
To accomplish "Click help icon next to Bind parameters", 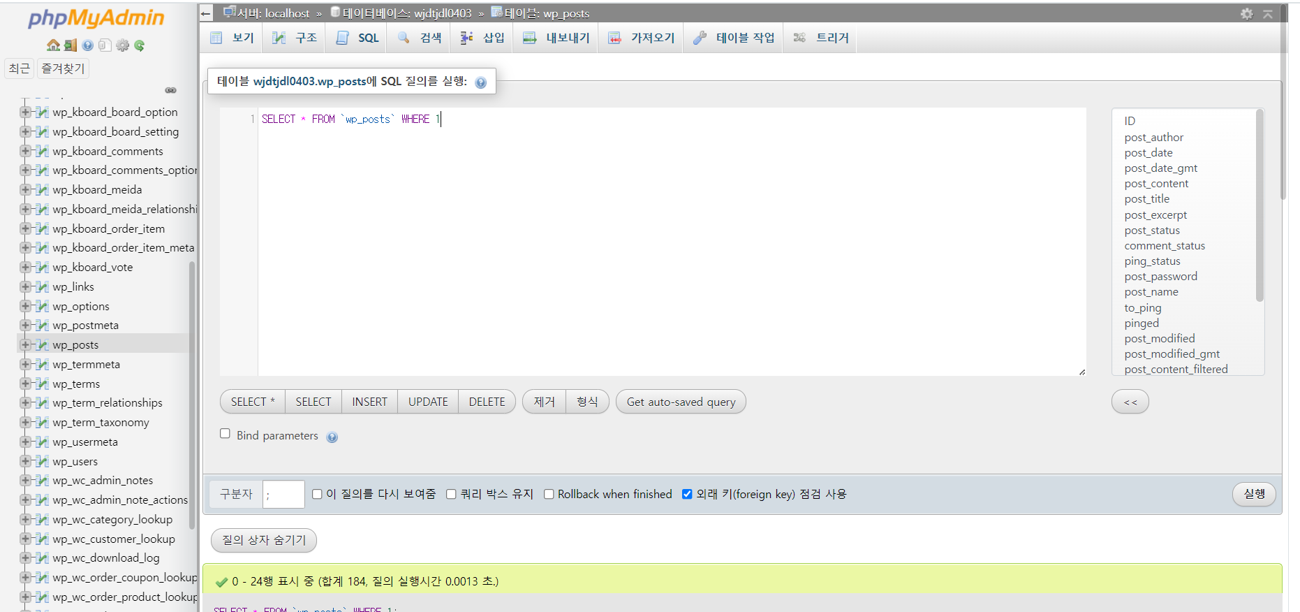I will click(332, 437).
